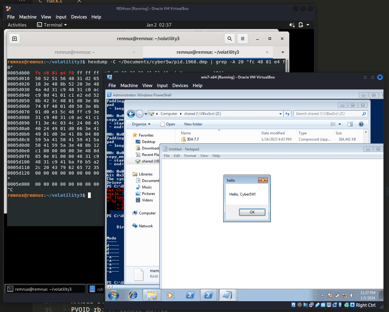Click the GNOME Activities button
Image resolution: width=389 pixels, height=312 pixels.
click(17, 25)
